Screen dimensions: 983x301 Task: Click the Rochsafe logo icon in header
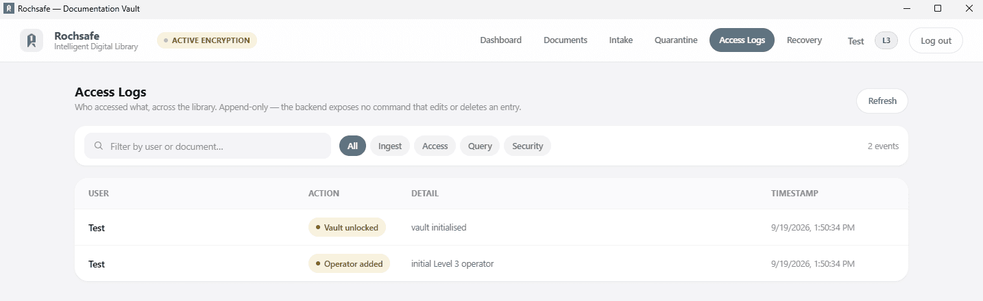31,40
